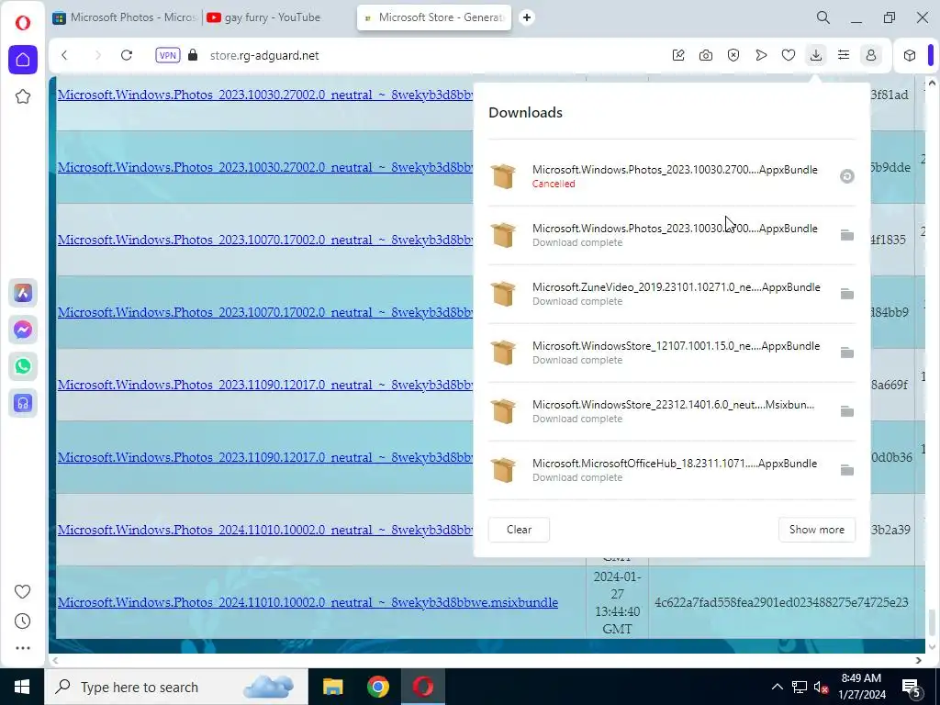Show completed Photos AppxBundle in folder
This screenshot has width=940, height=705.
pyautogui.click(x=846, y=235)
